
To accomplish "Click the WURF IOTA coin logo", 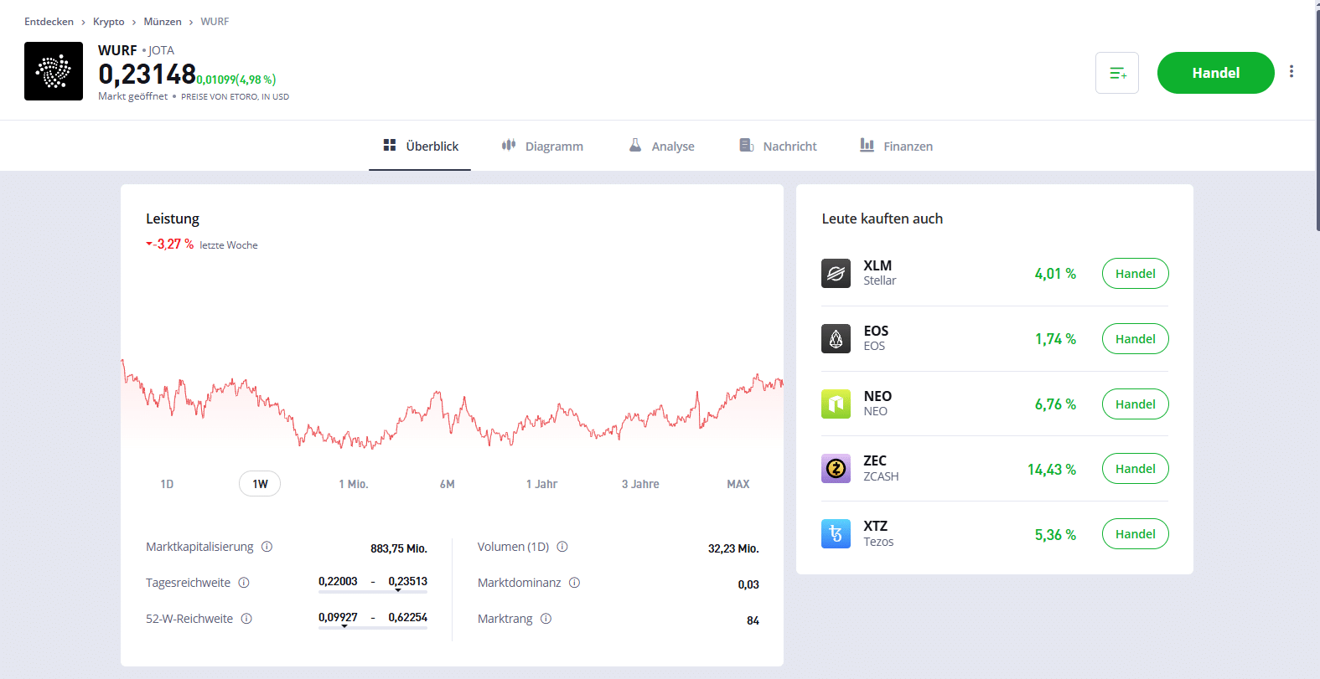I will click(x=54, y=71).
